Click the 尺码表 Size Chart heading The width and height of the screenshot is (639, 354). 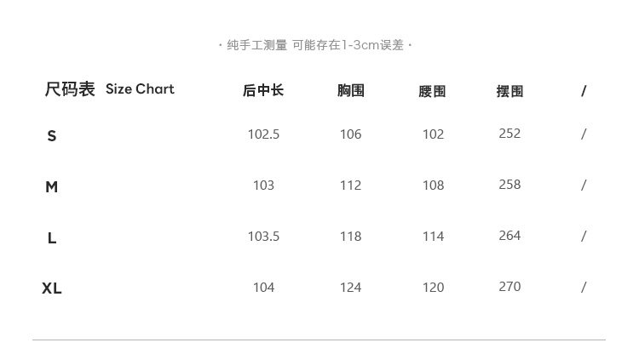click(109, 89)
